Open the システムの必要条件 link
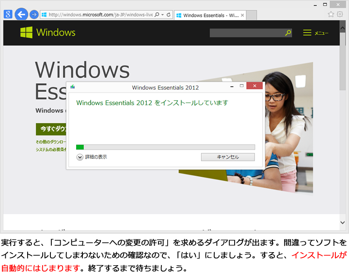Screen dimensions: 349x272 point(51,150)
